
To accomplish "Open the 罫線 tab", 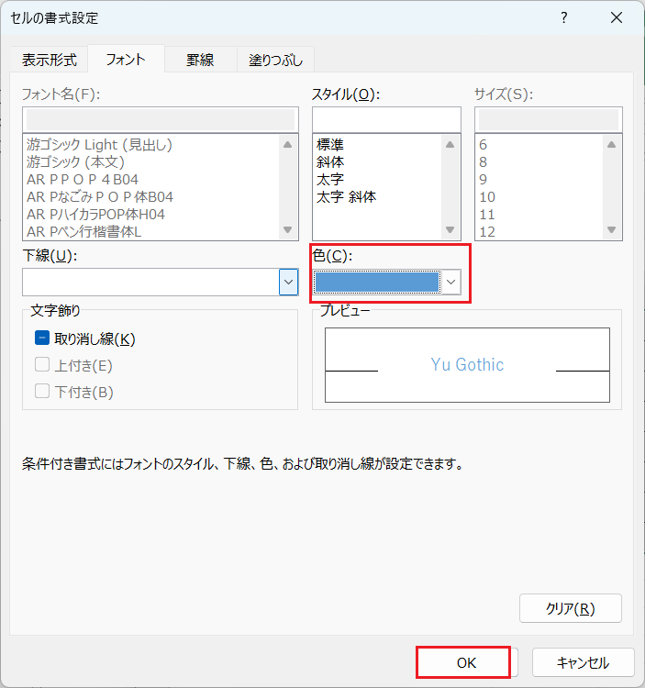I will point(200,60).
